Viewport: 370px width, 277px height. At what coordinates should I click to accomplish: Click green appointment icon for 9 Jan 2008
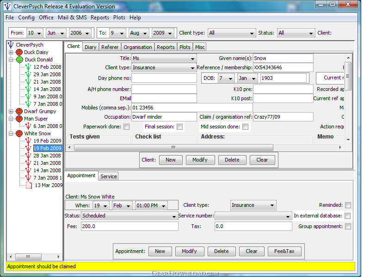[28, 96]
